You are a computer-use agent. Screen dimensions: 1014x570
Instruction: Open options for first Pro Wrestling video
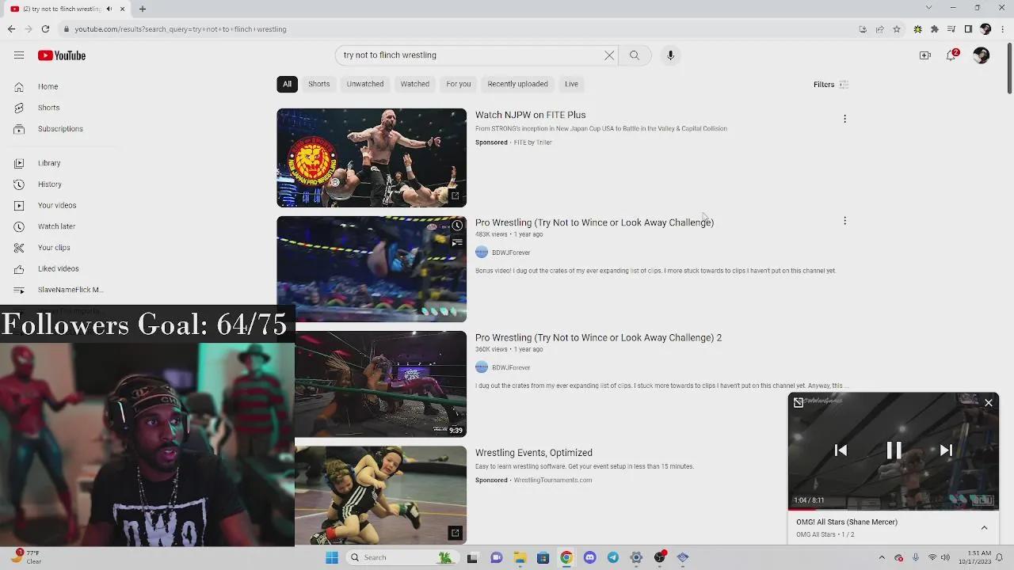click(844, 221)
